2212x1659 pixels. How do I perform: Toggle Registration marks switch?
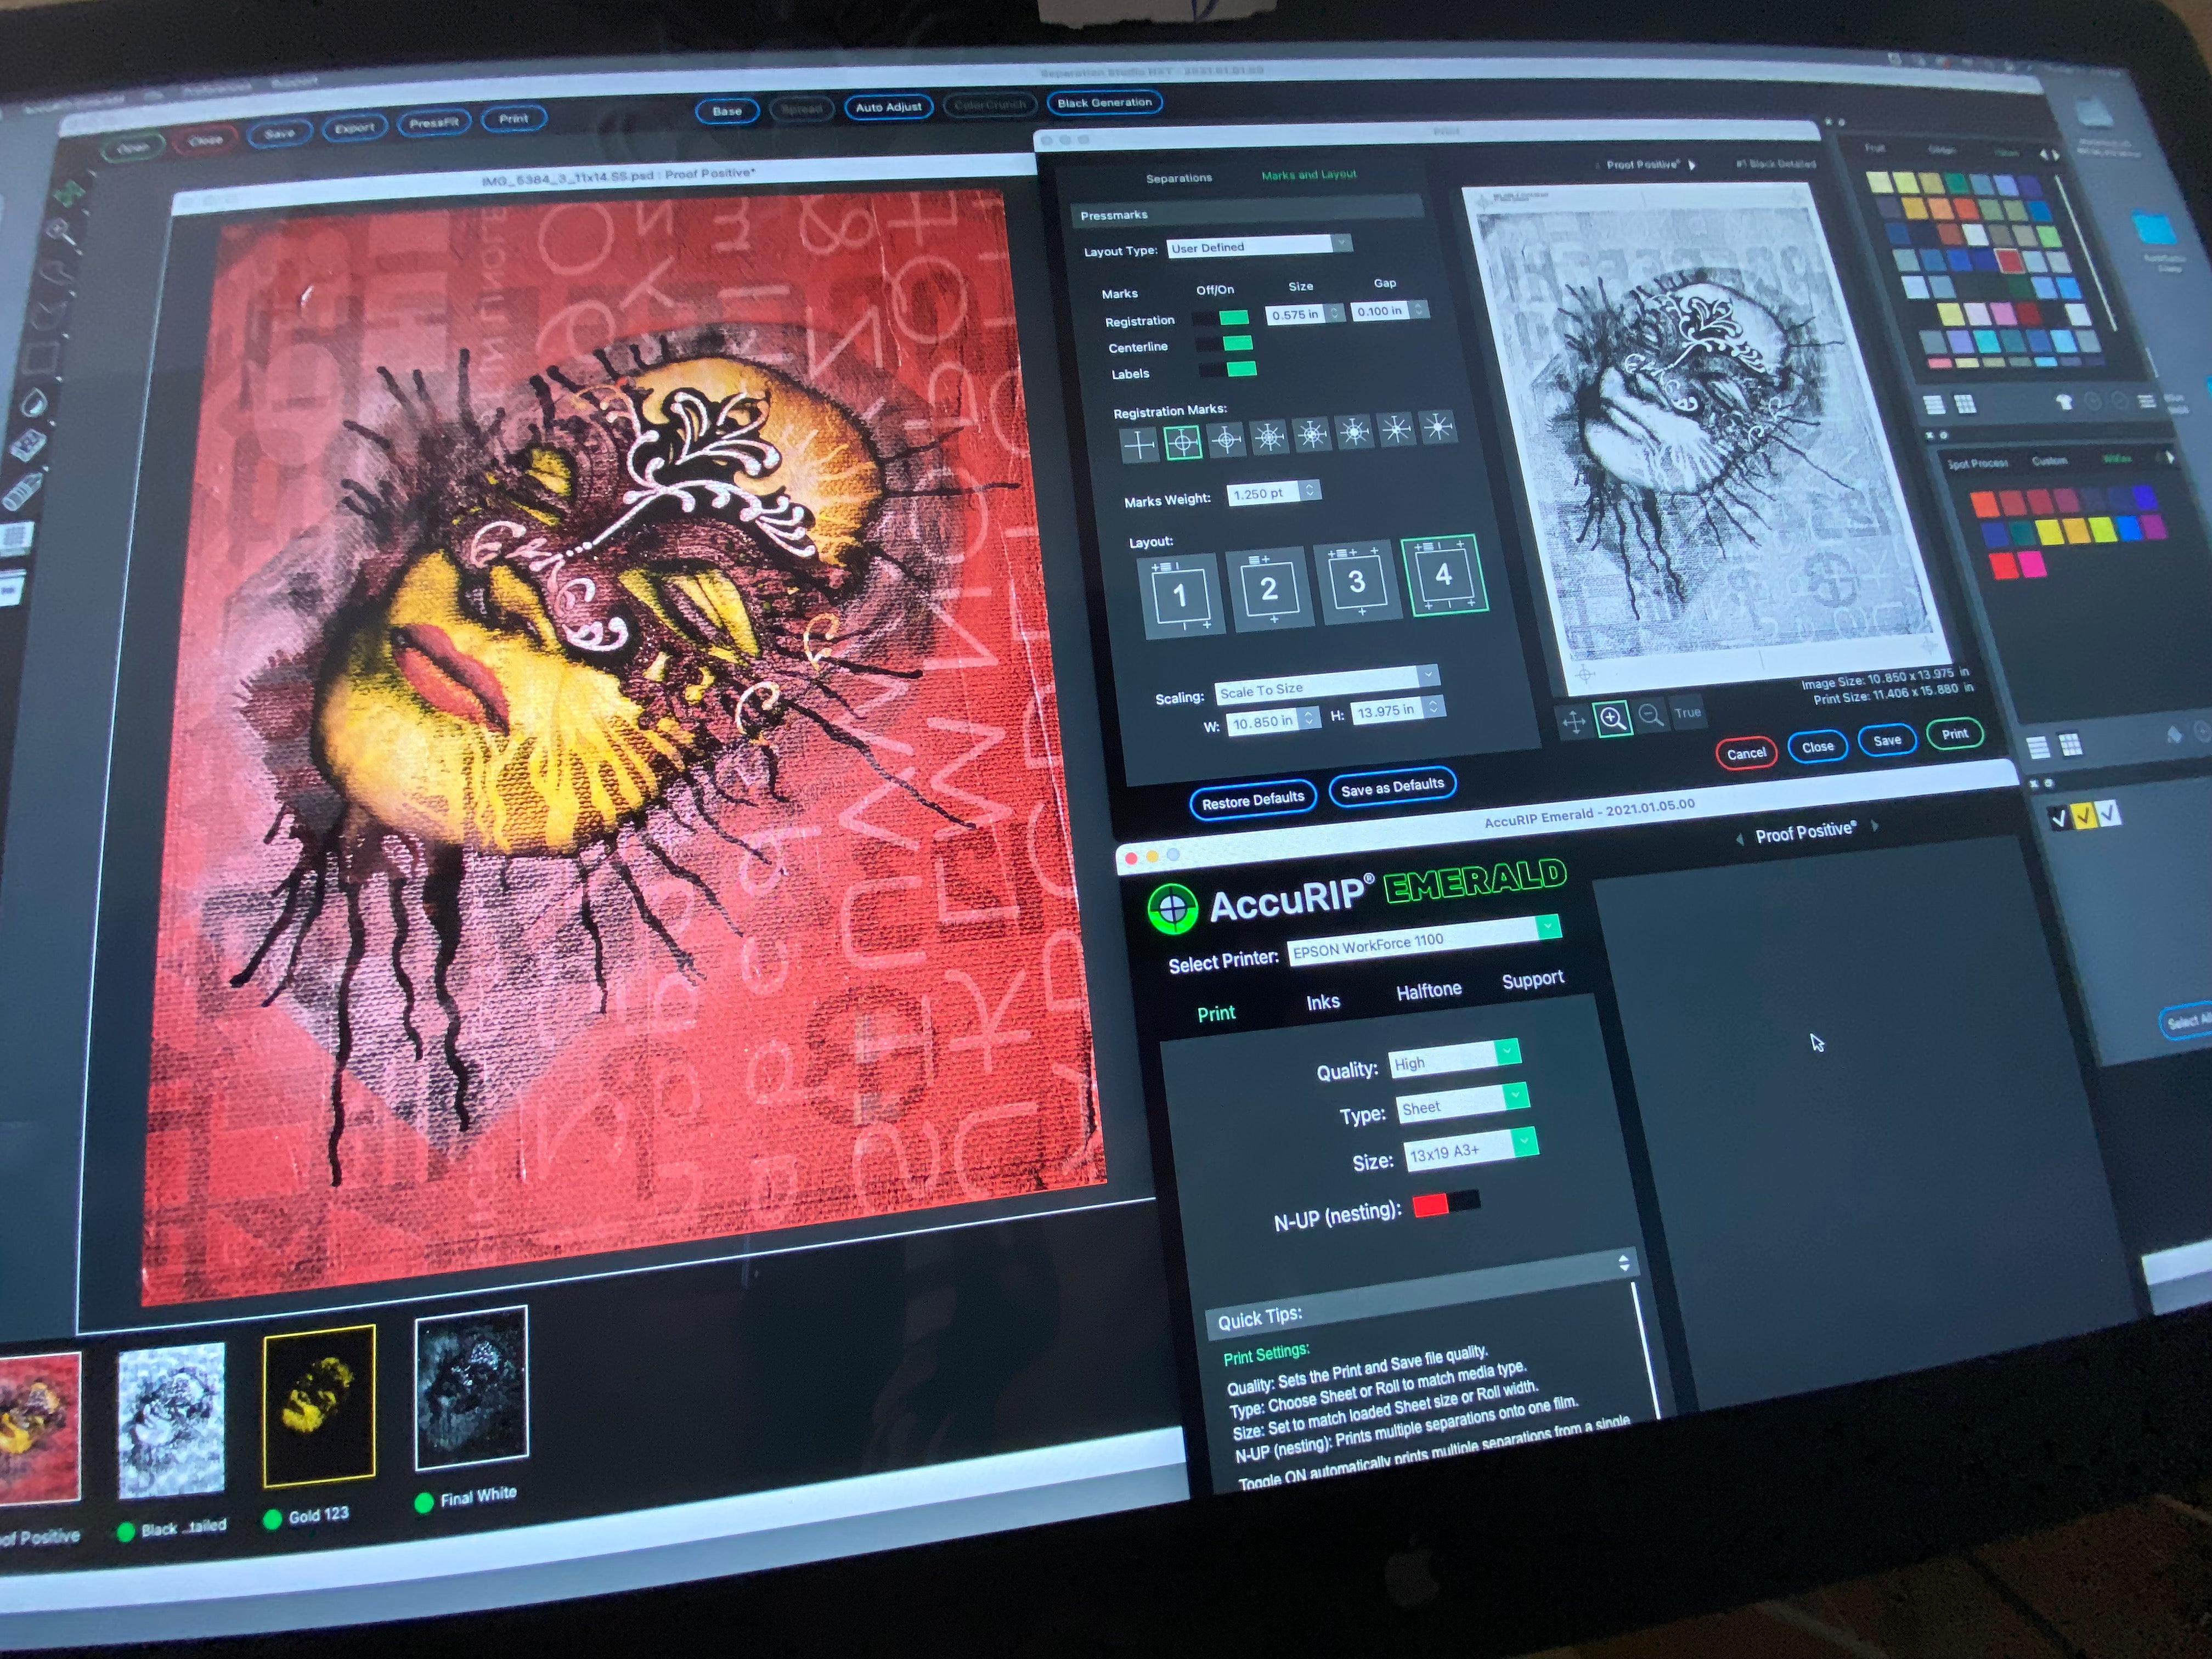coord(1222,318)
